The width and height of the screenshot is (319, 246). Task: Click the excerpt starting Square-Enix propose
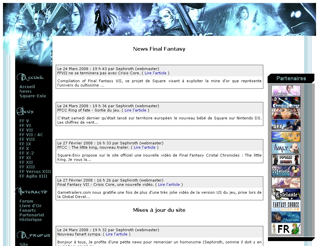click(x=159, y=157)
